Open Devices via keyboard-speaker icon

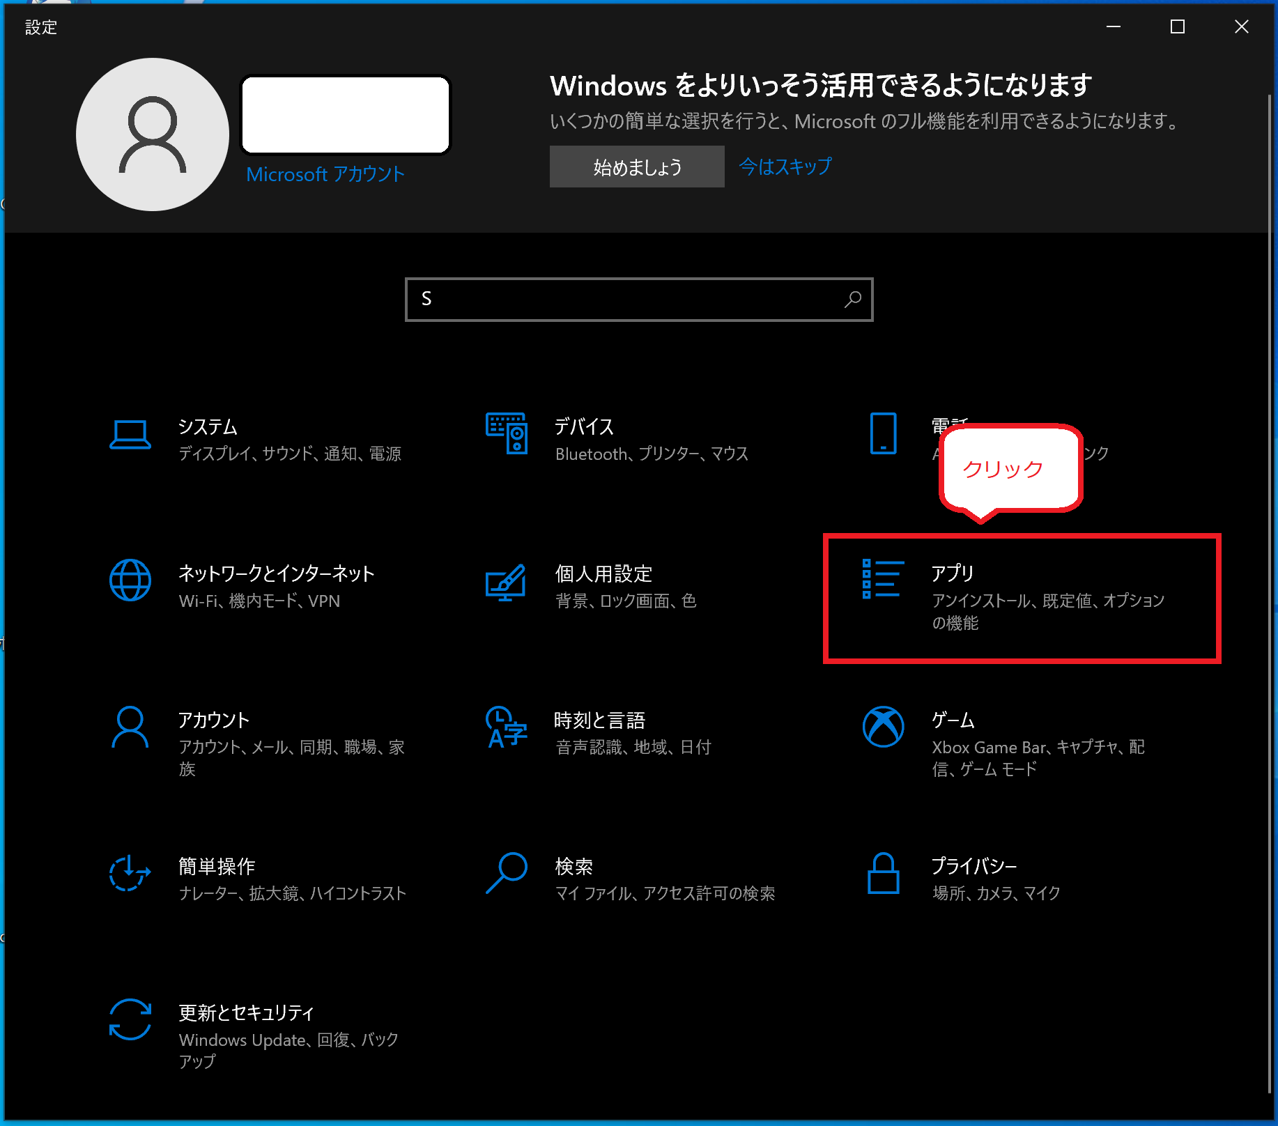click(507, 433)
